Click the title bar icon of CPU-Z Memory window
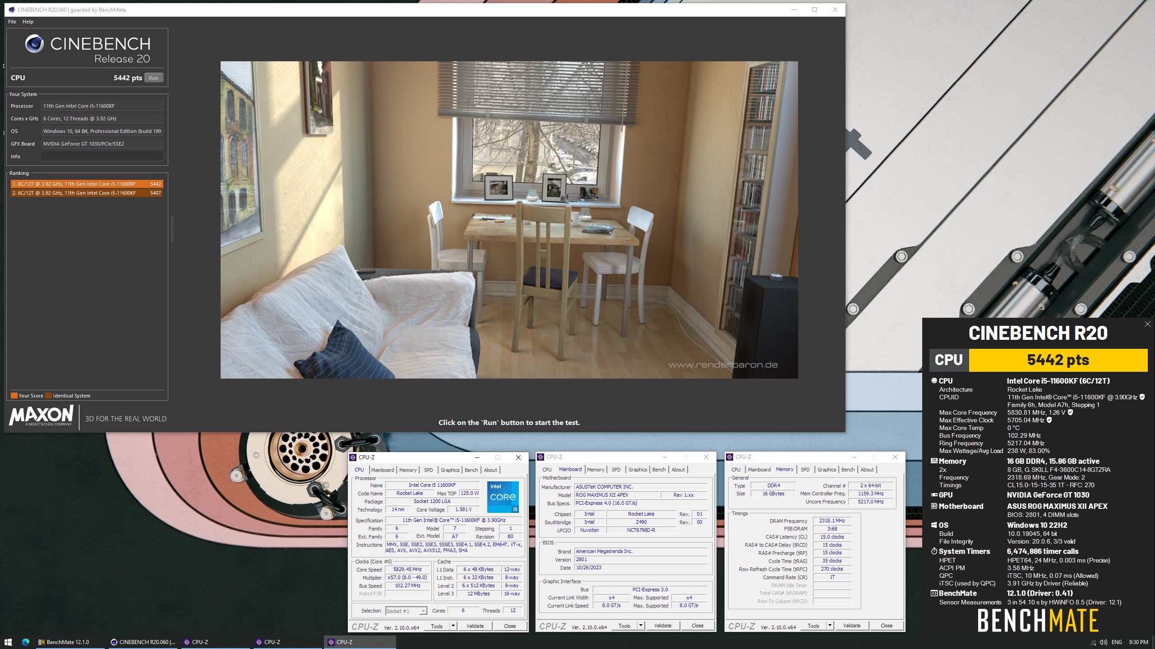Screen dimensions: 1155x649 730,457
